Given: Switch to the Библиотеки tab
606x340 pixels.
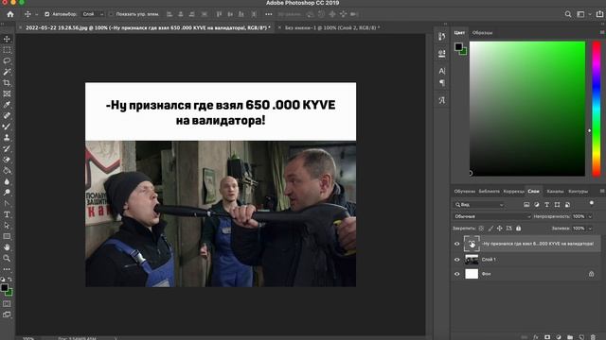Looking at the screenshot, I should pyautogui.click(x=489, y=191).
